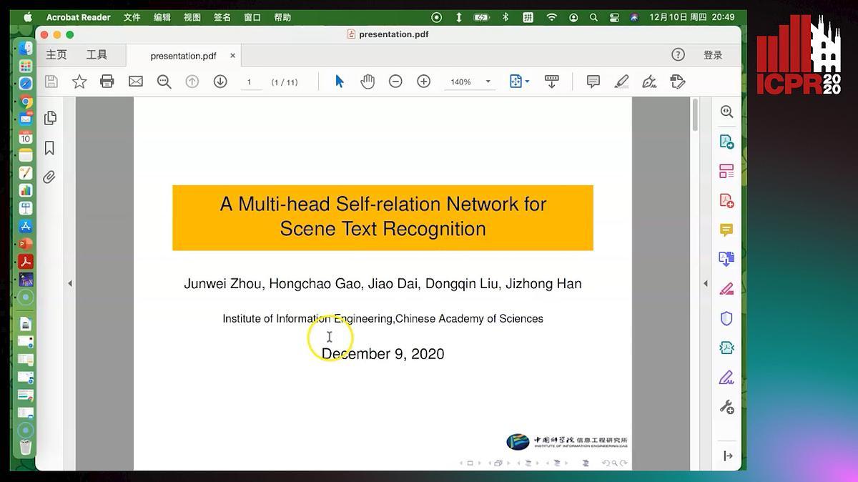Screen dimensions: 858x482
Task: Open the highlighter pen tool
Action: click(621, 82)
